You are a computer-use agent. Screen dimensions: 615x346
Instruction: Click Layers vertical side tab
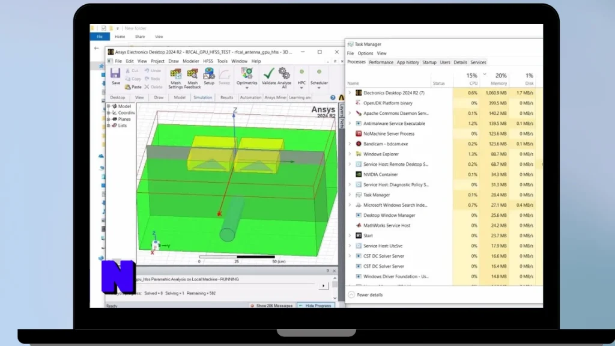tap(342, 111)
